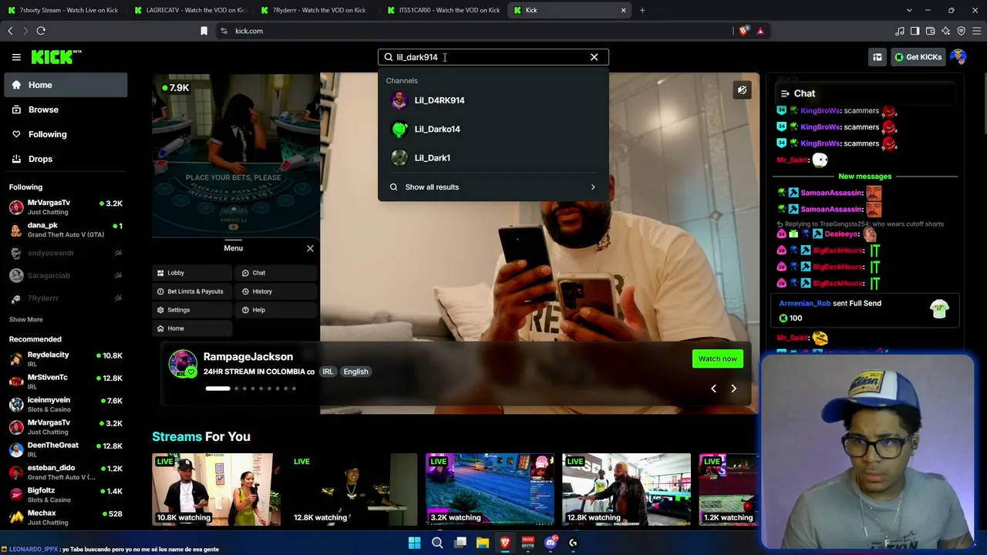987x555 pixels.
Task: Select the active carousel progress indicator
Action: [x=217, y=388]
